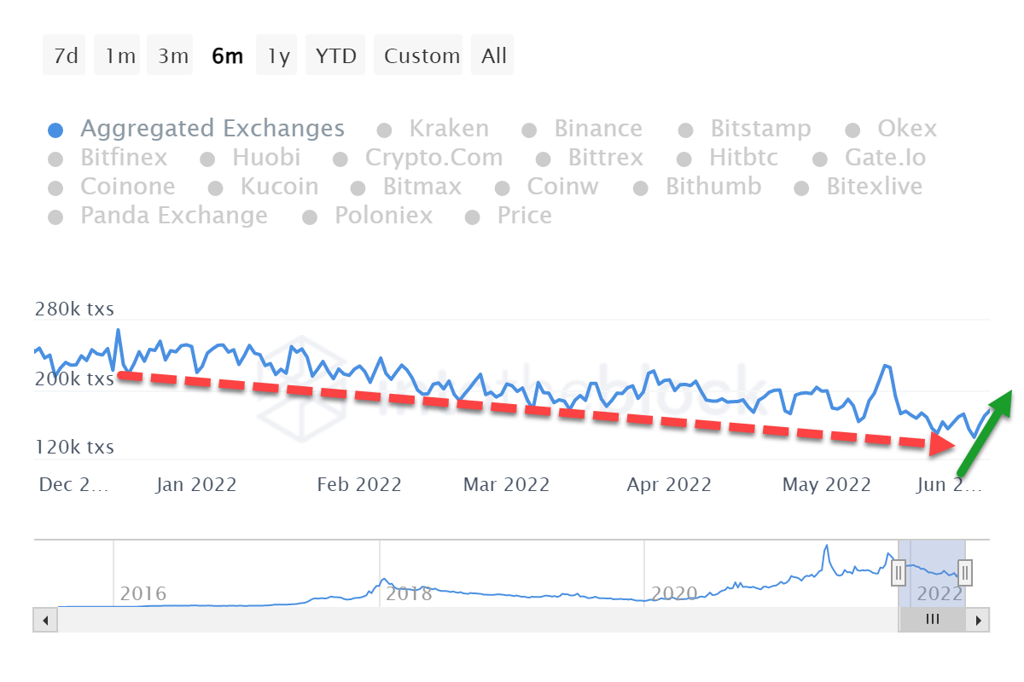Open the Custom date range picker
Screen dimensions: 1024x682
tap(422, 56)
